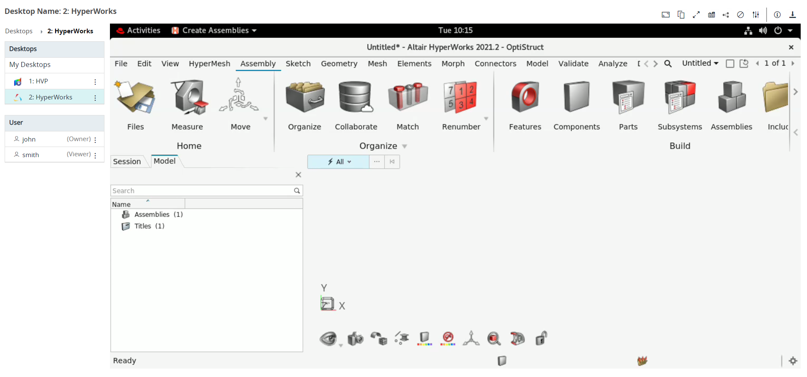Click the red flower icon in status bar
The image size is (807, 377).
point(642,361)
